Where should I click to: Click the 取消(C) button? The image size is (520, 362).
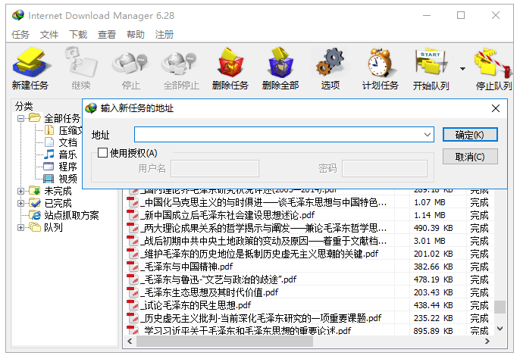[470, 157]
